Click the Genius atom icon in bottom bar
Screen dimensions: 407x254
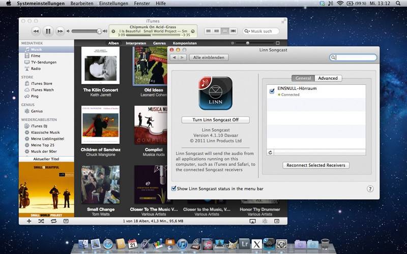tap(265, 221)
